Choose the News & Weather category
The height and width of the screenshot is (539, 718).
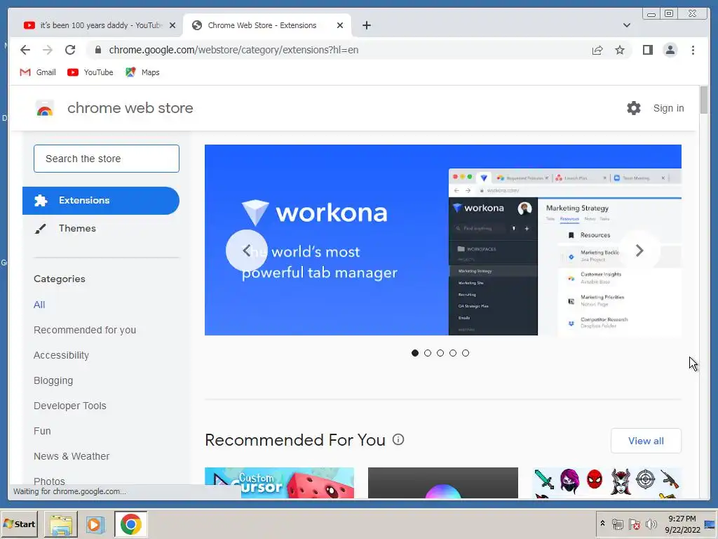72,456
